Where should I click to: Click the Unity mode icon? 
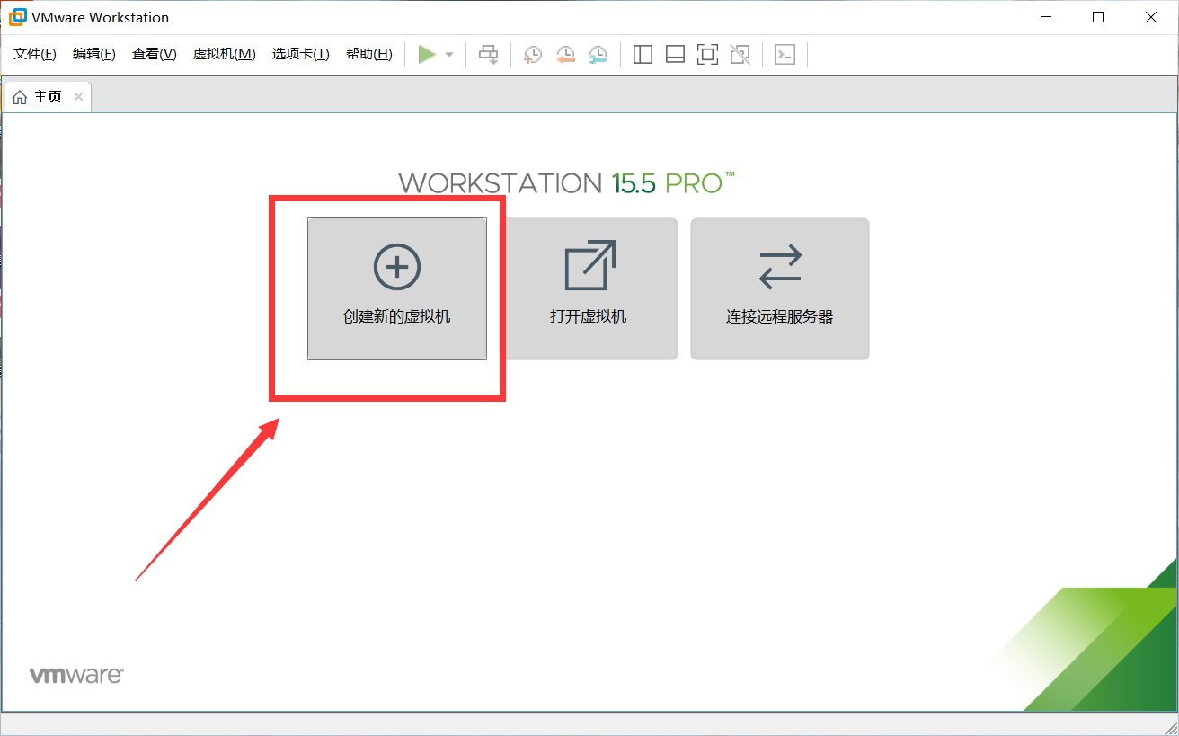coord(740,55)
